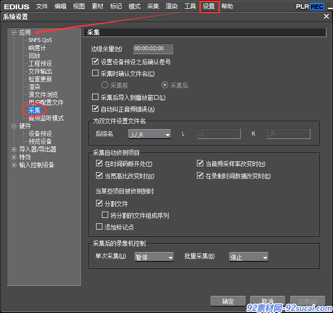Toggle 在录制时间数据改变时 checkbox
333x313 pixels.
tap(200, 176)
